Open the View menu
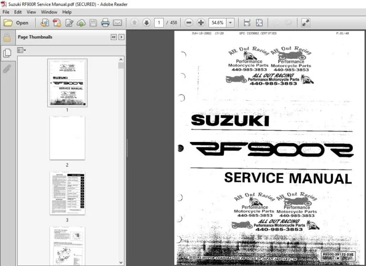The width and height of the screenshot is (366, 266). pyautogui.click(x=31, y=12)
